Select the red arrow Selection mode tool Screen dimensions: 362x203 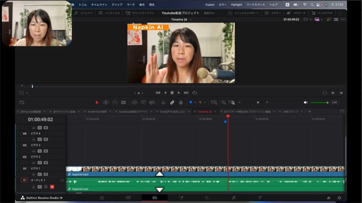pos(97,102)
